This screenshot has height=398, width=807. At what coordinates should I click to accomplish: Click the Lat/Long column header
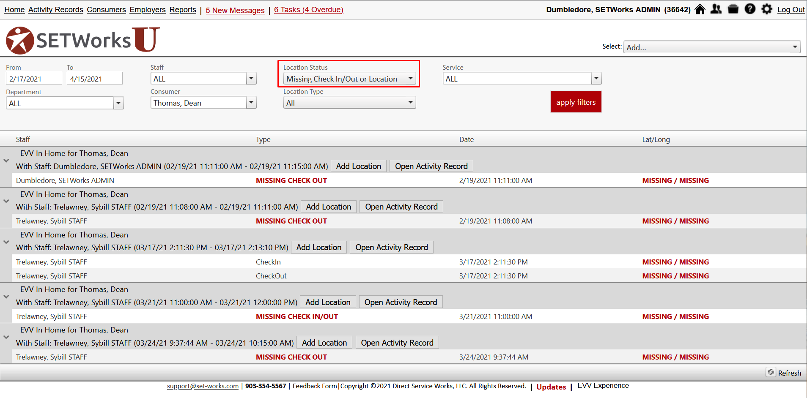656,139
